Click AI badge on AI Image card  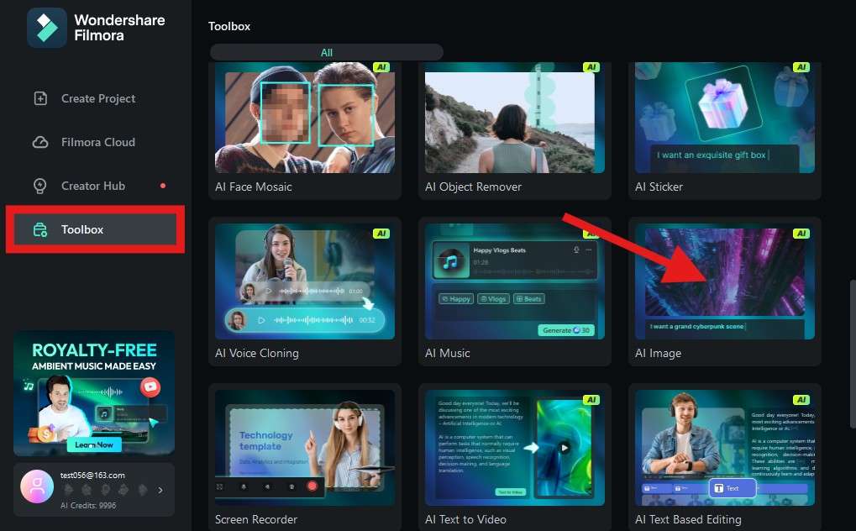point(801,234)
